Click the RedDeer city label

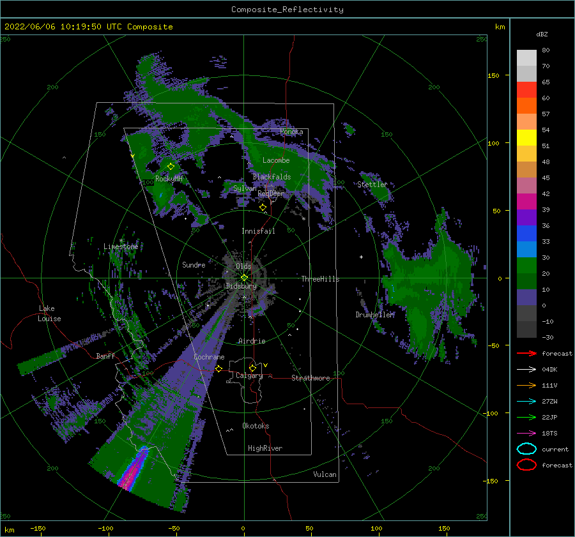(x=271, y=193)
